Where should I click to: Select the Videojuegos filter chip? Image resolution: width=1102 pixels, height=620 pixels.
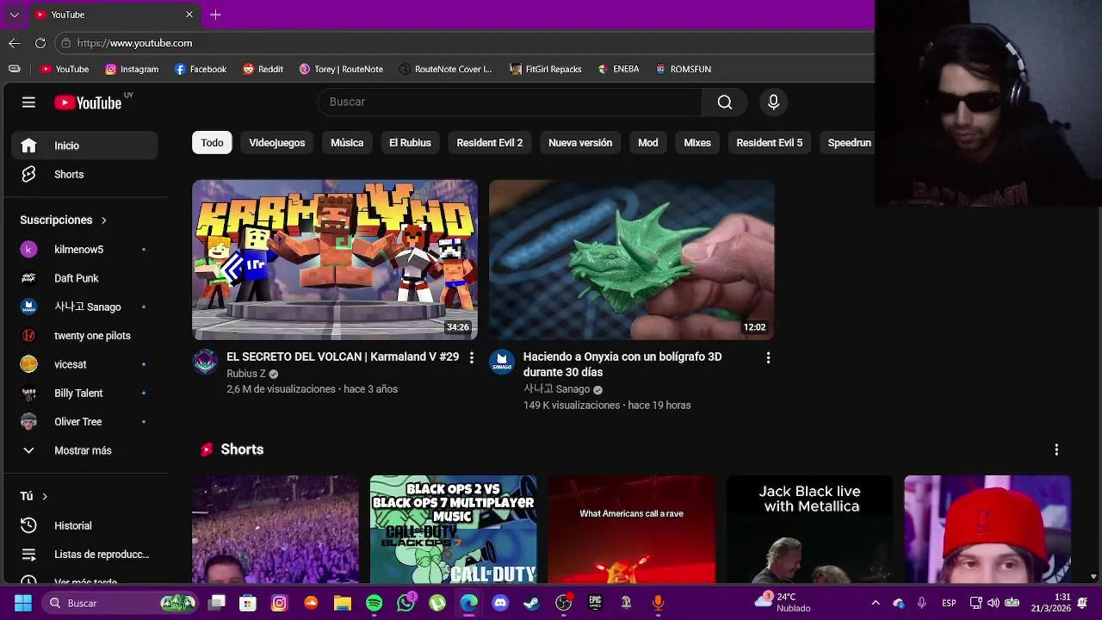(277, 143)
